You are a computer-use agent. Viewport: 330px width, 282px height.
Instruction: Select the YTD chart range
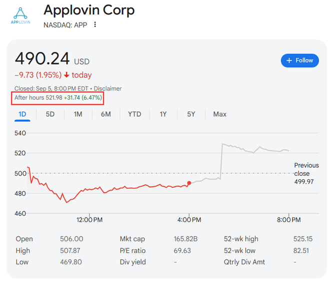coord(134,114)
